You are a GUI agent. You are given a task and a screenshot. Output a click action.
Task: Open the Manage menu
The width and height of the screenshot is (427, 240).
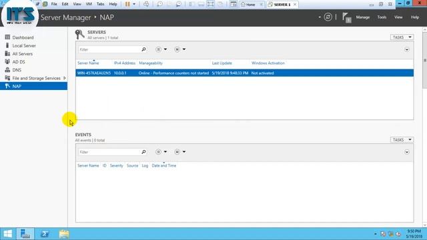(363, 17)
